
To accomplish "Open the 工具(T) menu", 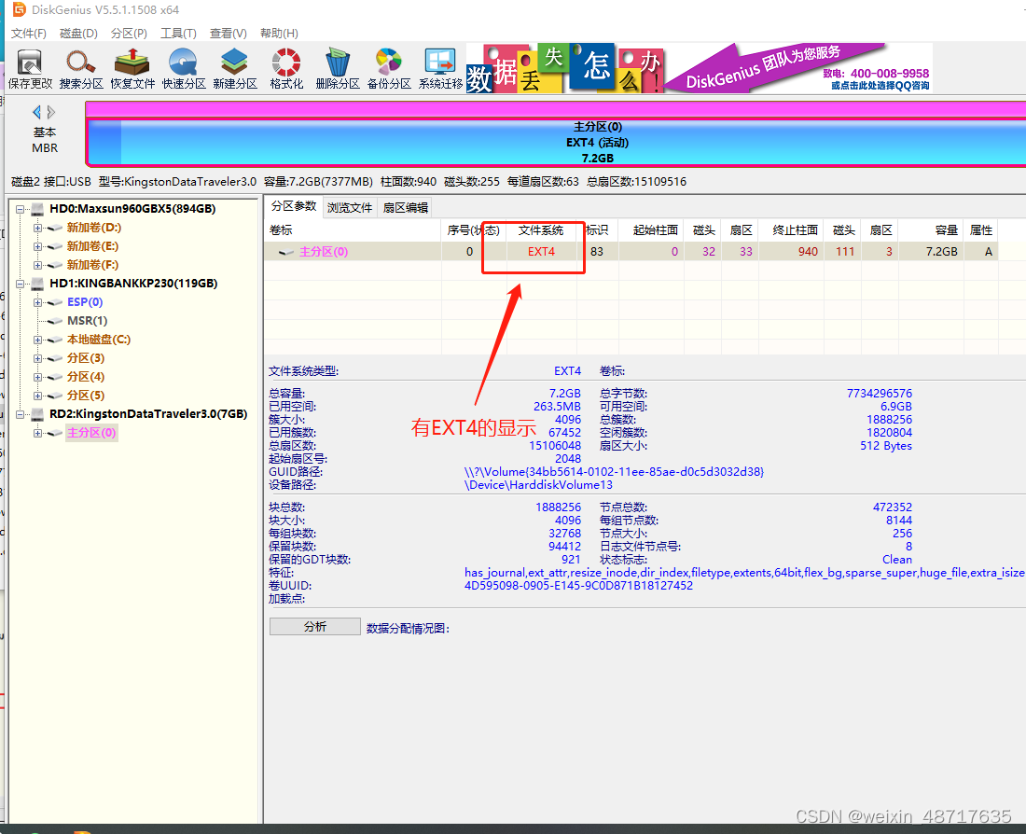I will [x=179, y=34].
